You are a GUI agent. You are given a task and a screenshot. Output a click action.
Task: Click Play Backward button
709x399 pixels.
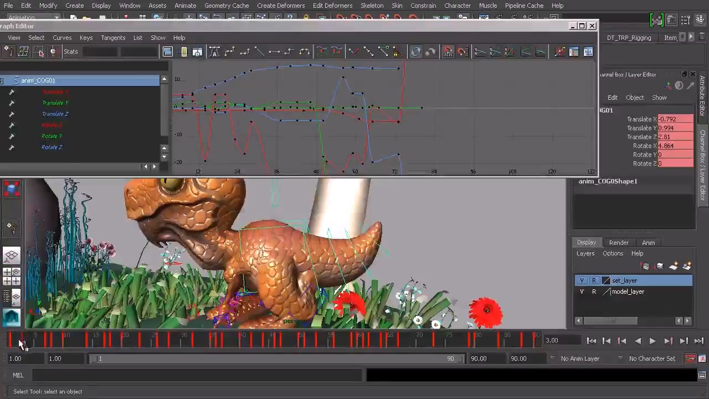point(638,341)
